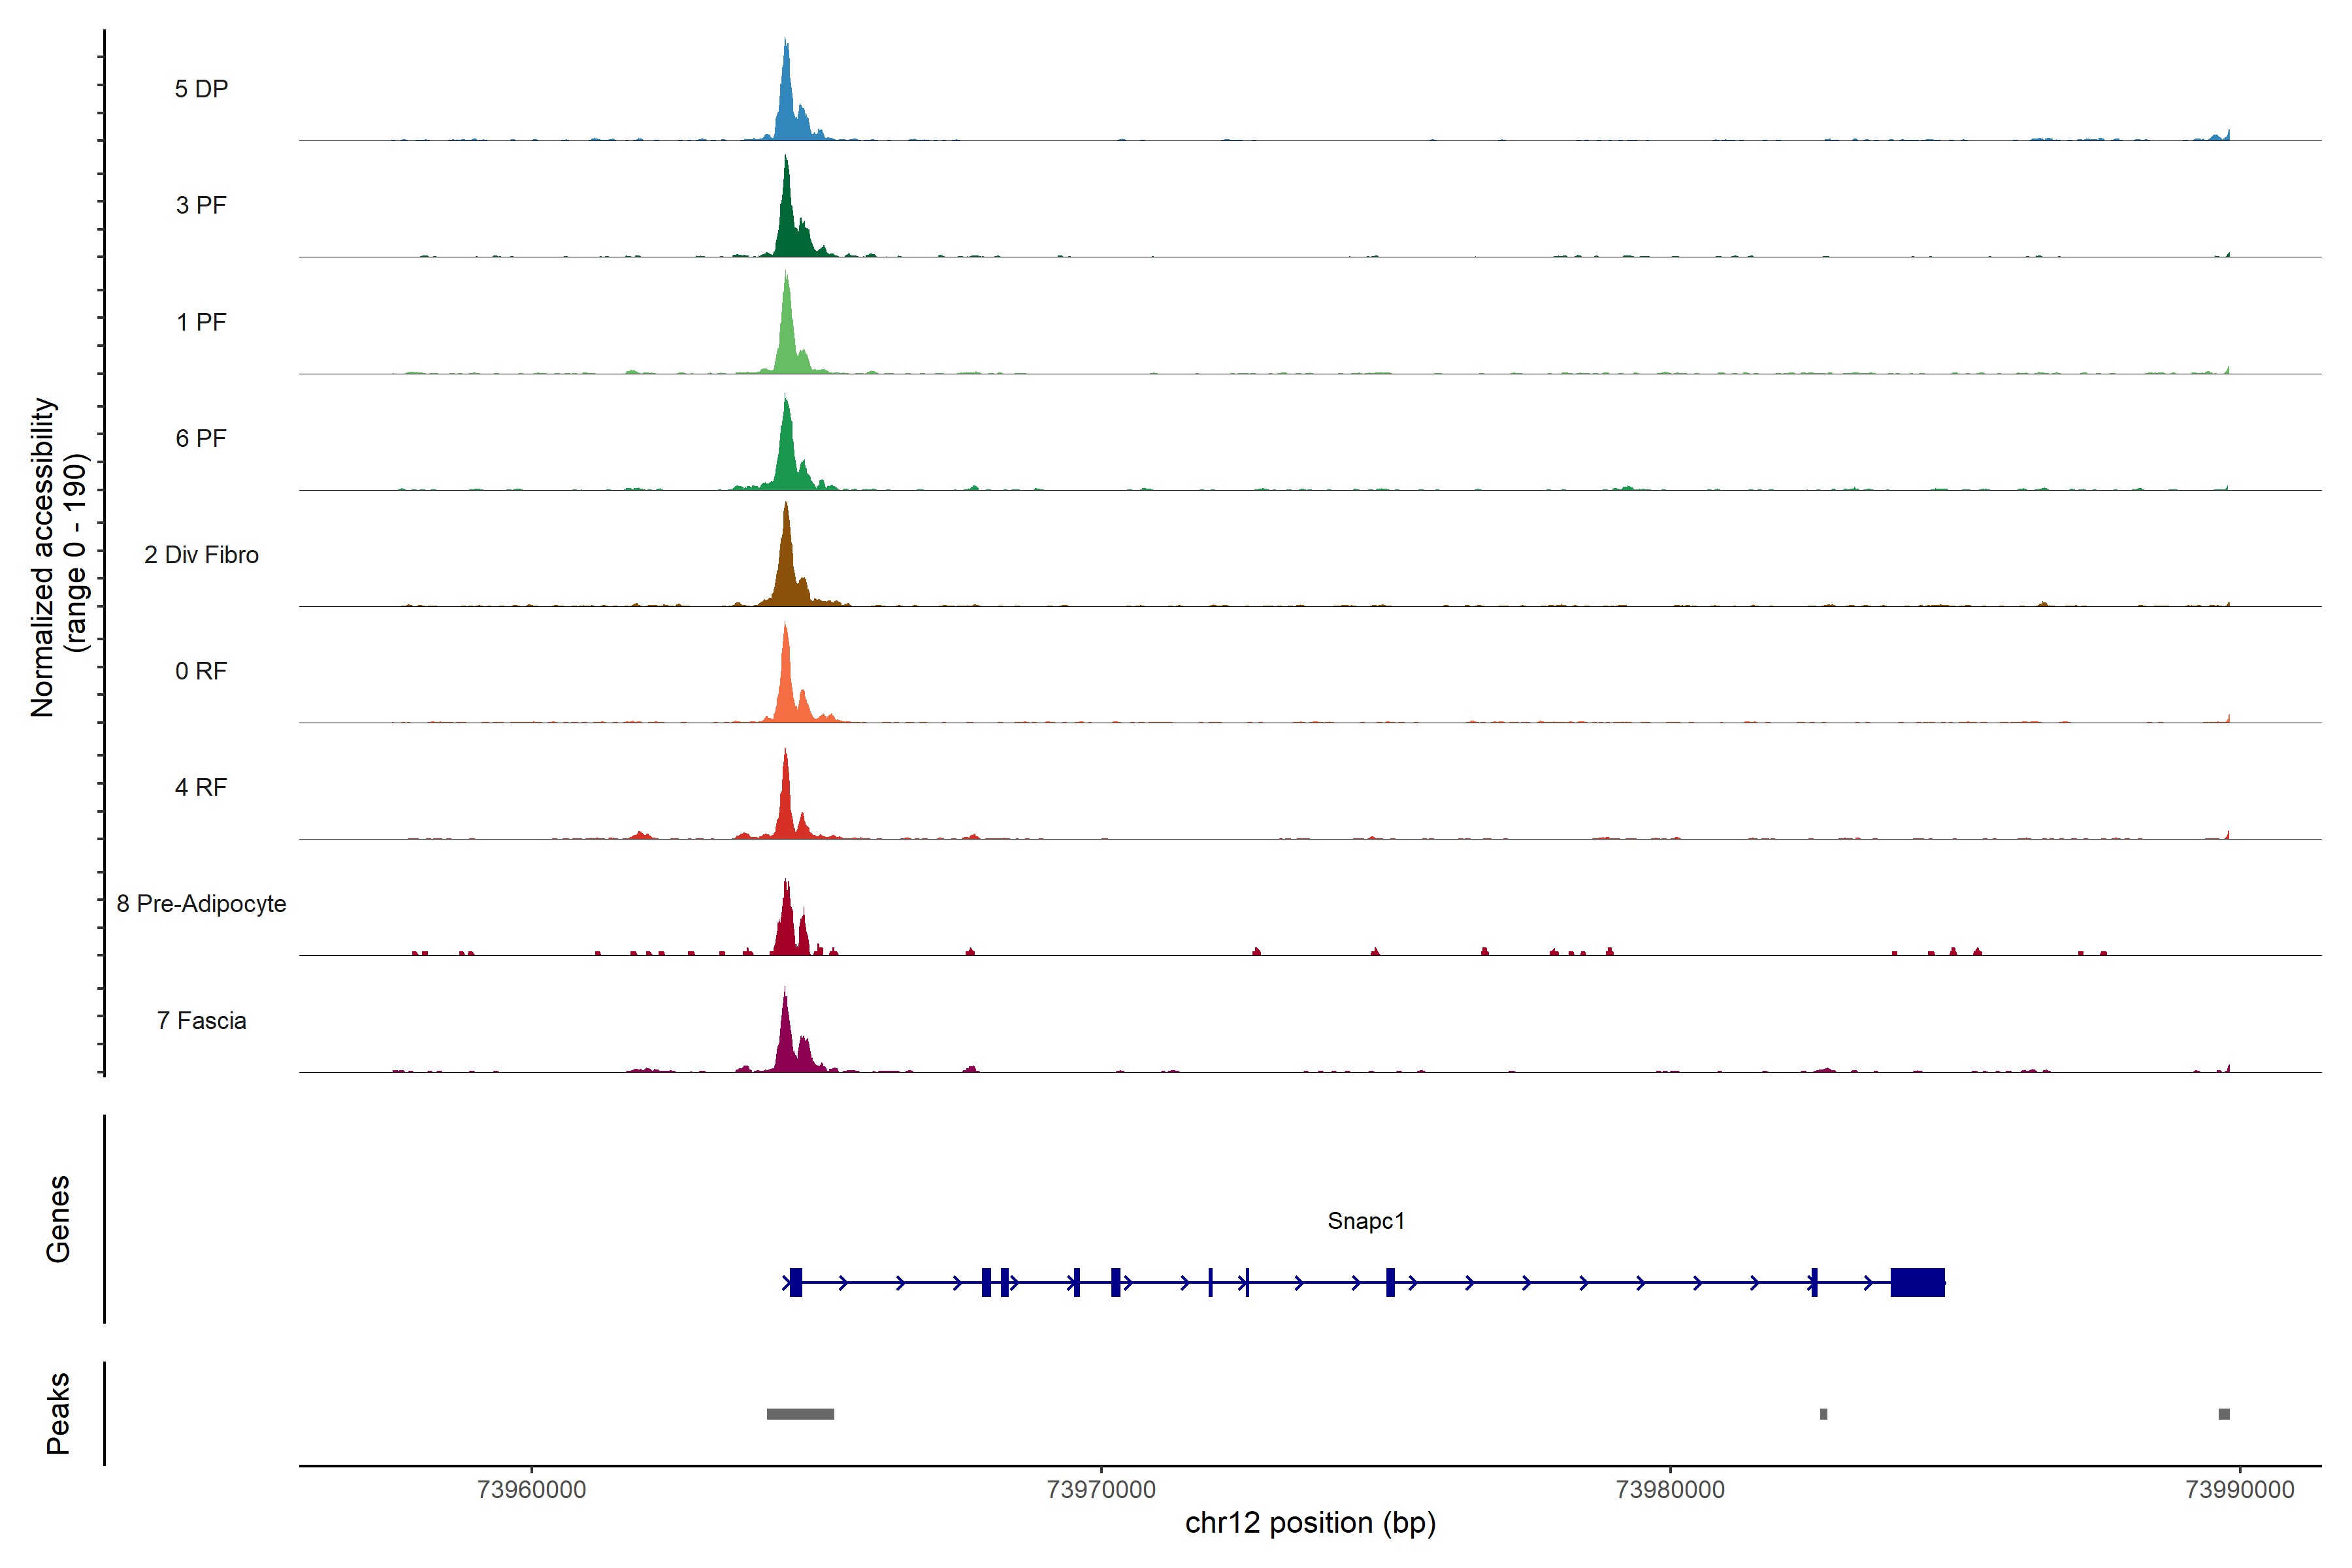
Task: Select the 1 PF track label
Action: tap(201, 322)
